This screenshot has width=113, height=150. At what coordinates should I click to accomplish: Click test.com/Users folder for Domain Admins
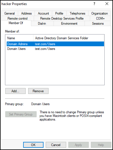(45, 44)
